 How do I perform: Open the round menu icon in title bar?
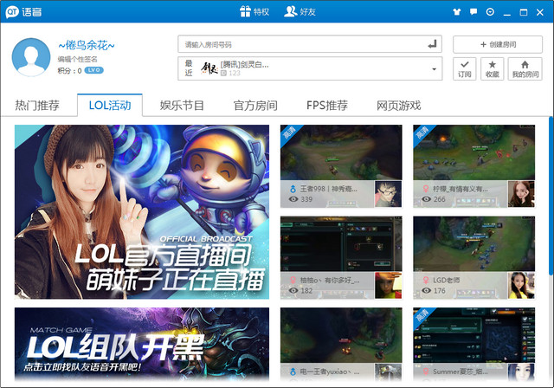[x=490, y=11]
